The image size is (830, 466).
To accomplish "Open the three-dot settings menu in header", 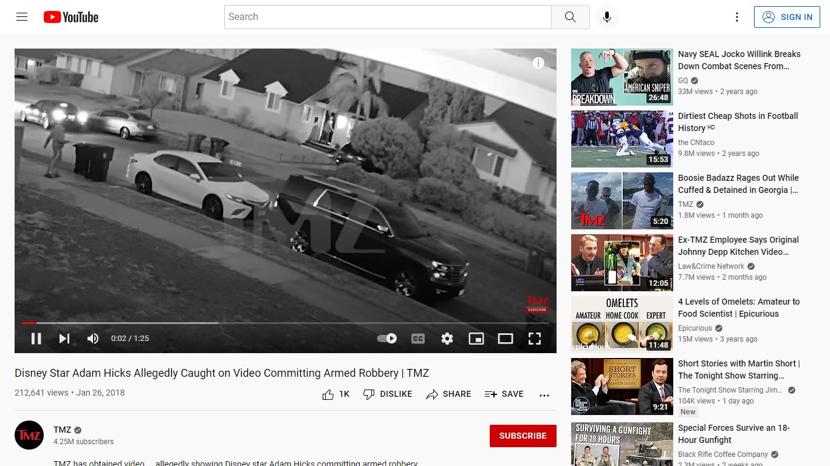I will coord(737,17).
